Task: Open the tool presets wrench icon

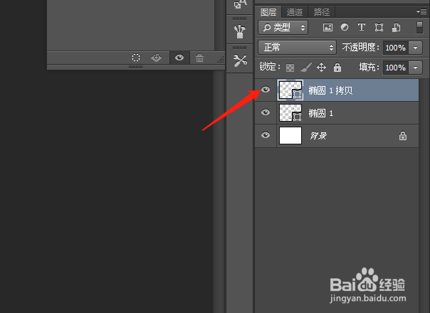Action: [240, 60]
